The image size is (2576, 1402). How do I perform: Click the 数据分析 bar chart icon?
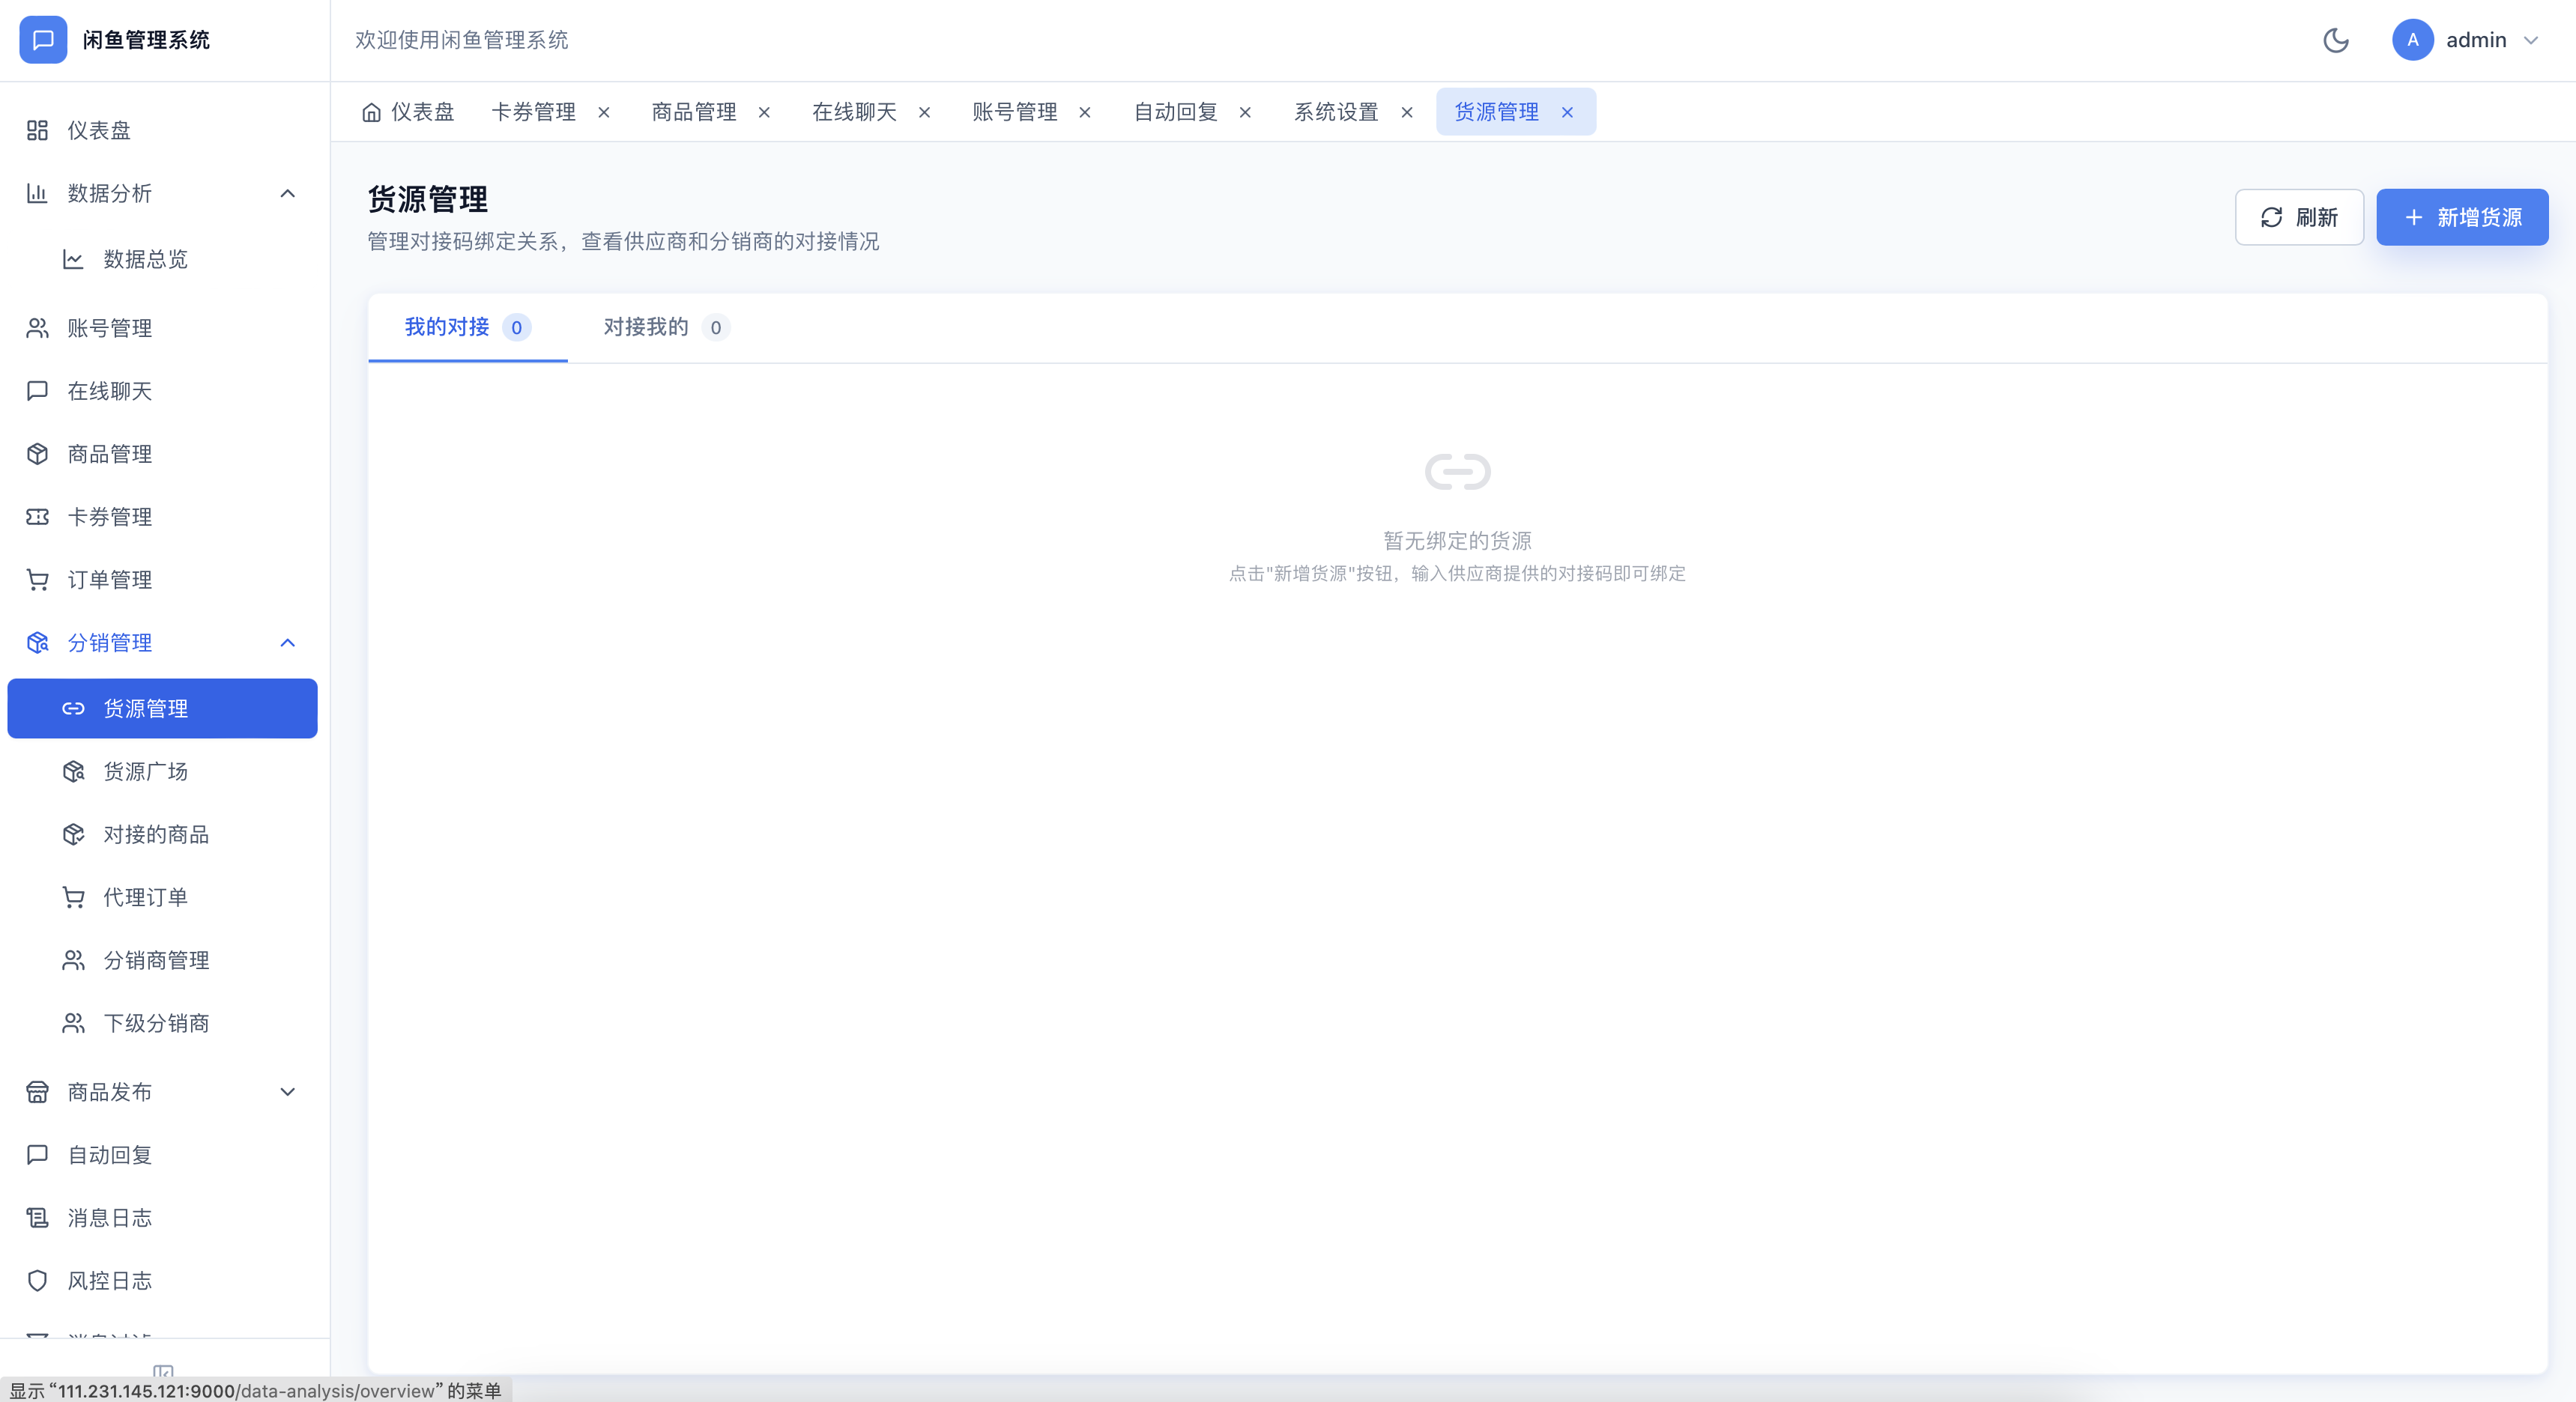tap(37, 193)
